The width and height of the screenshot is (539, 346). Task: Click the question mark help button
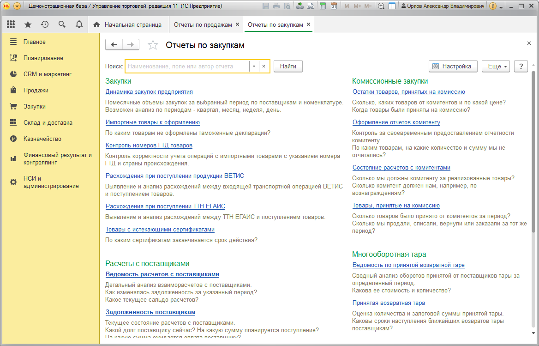point(521,67)
